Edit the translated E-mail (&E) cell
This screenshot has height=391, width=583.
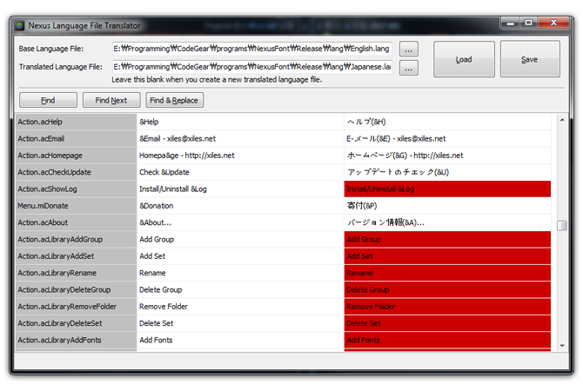point(447,138)
